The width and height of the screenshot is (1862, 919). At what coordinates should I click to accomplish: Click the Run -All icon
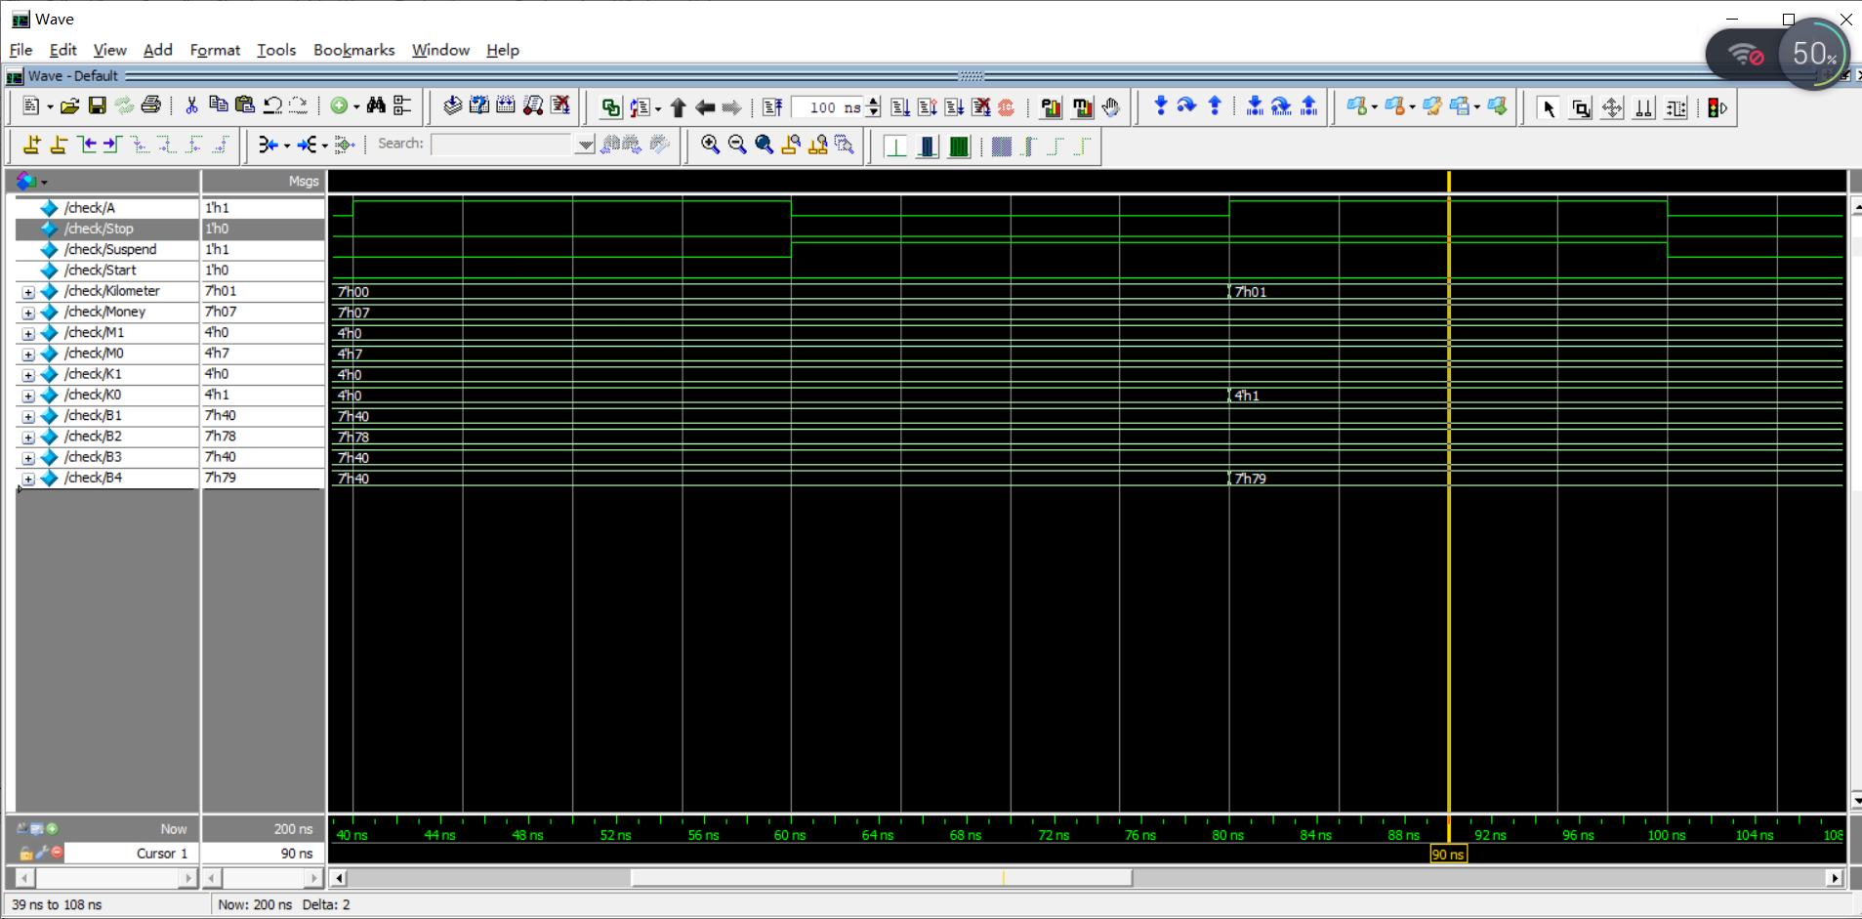[x=954, y=107]
